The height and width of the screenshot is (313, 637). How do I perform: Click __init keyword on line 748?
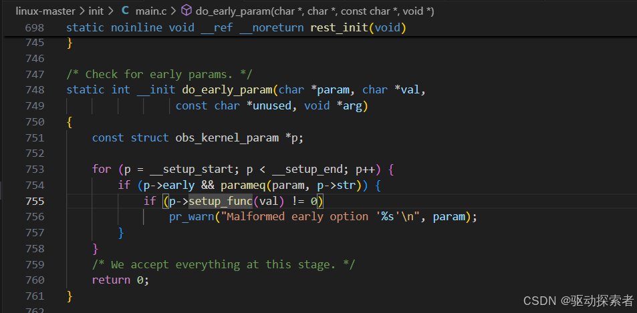(156, 89)
